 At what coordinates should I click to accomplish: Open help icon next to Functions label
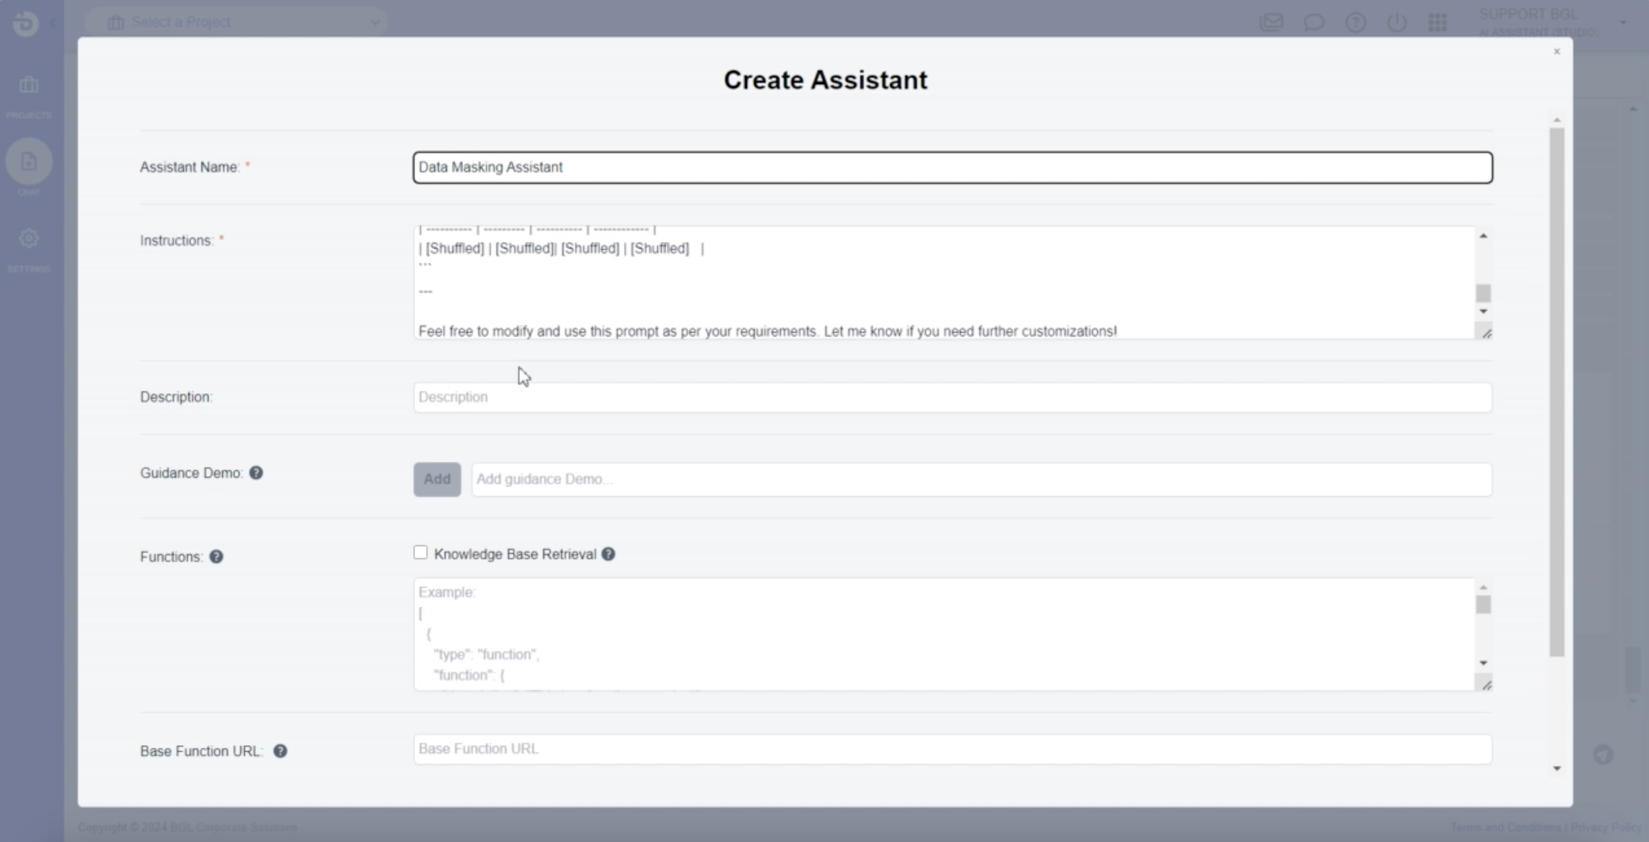click(216, 557)
